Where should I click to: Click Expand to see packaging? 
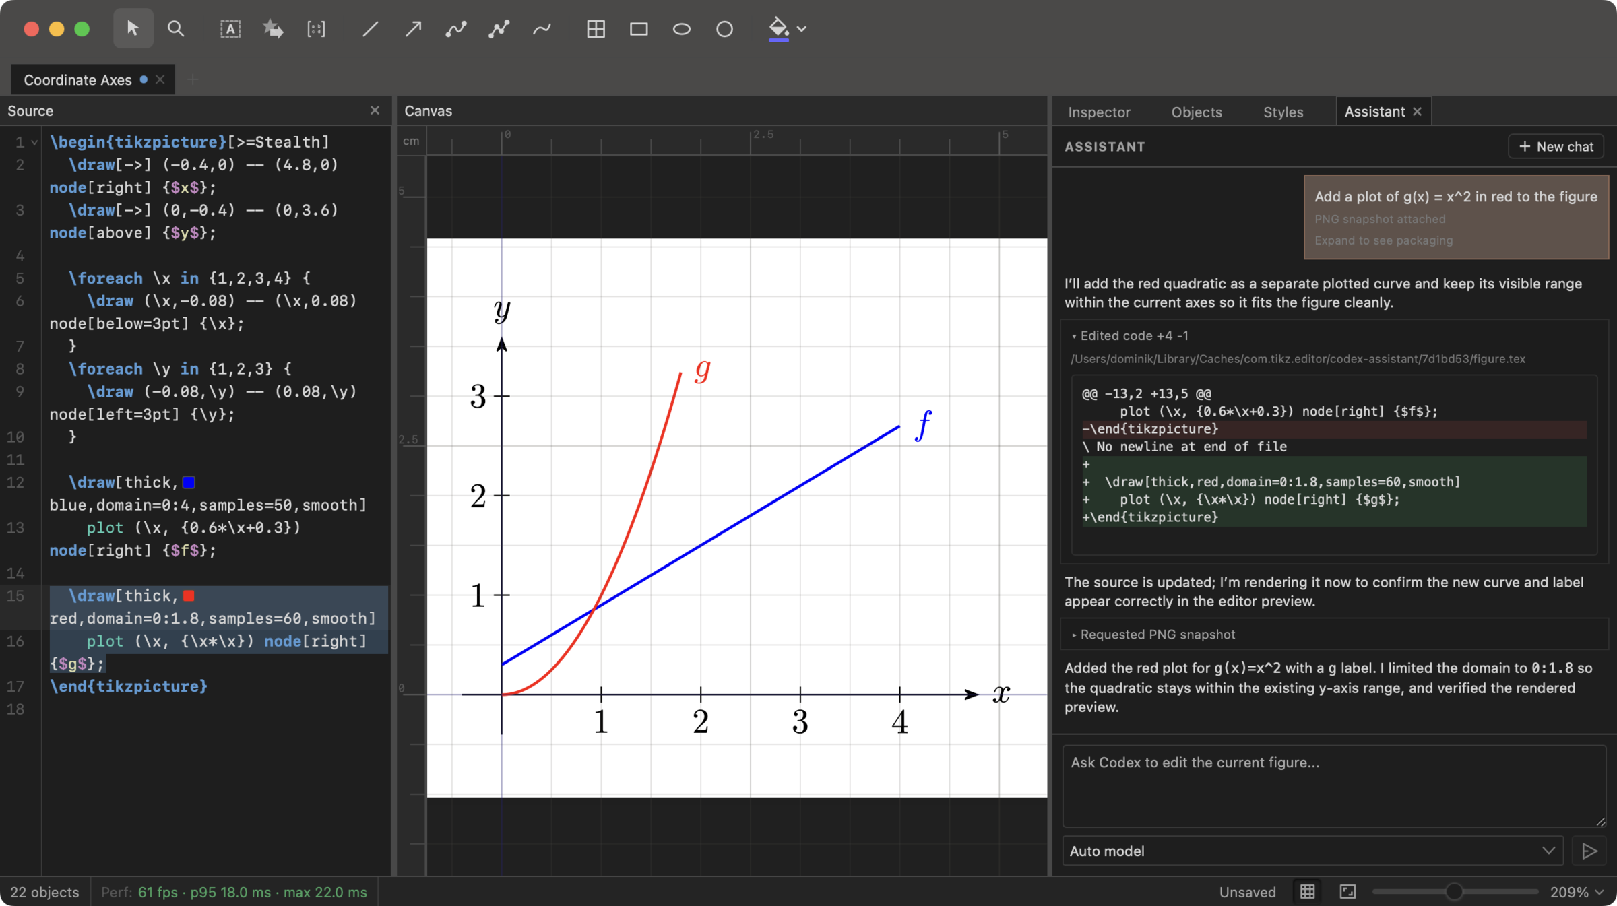point(1383,240)
